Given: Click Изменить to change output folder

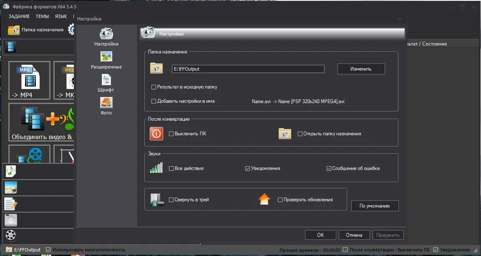Looking at the screenshot, I should coord(361,69).
